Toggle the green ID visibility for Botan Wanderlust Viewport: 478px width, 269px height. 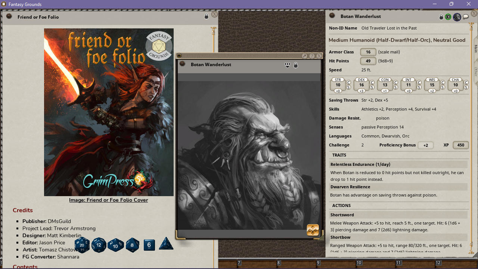[x=448, y=17]
